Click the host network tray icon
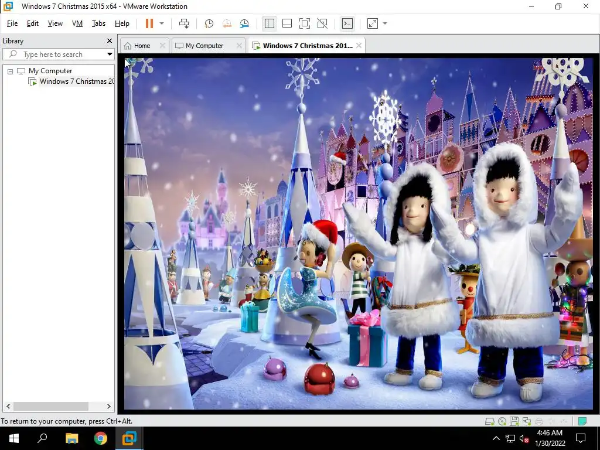 [x=510, y=438]
